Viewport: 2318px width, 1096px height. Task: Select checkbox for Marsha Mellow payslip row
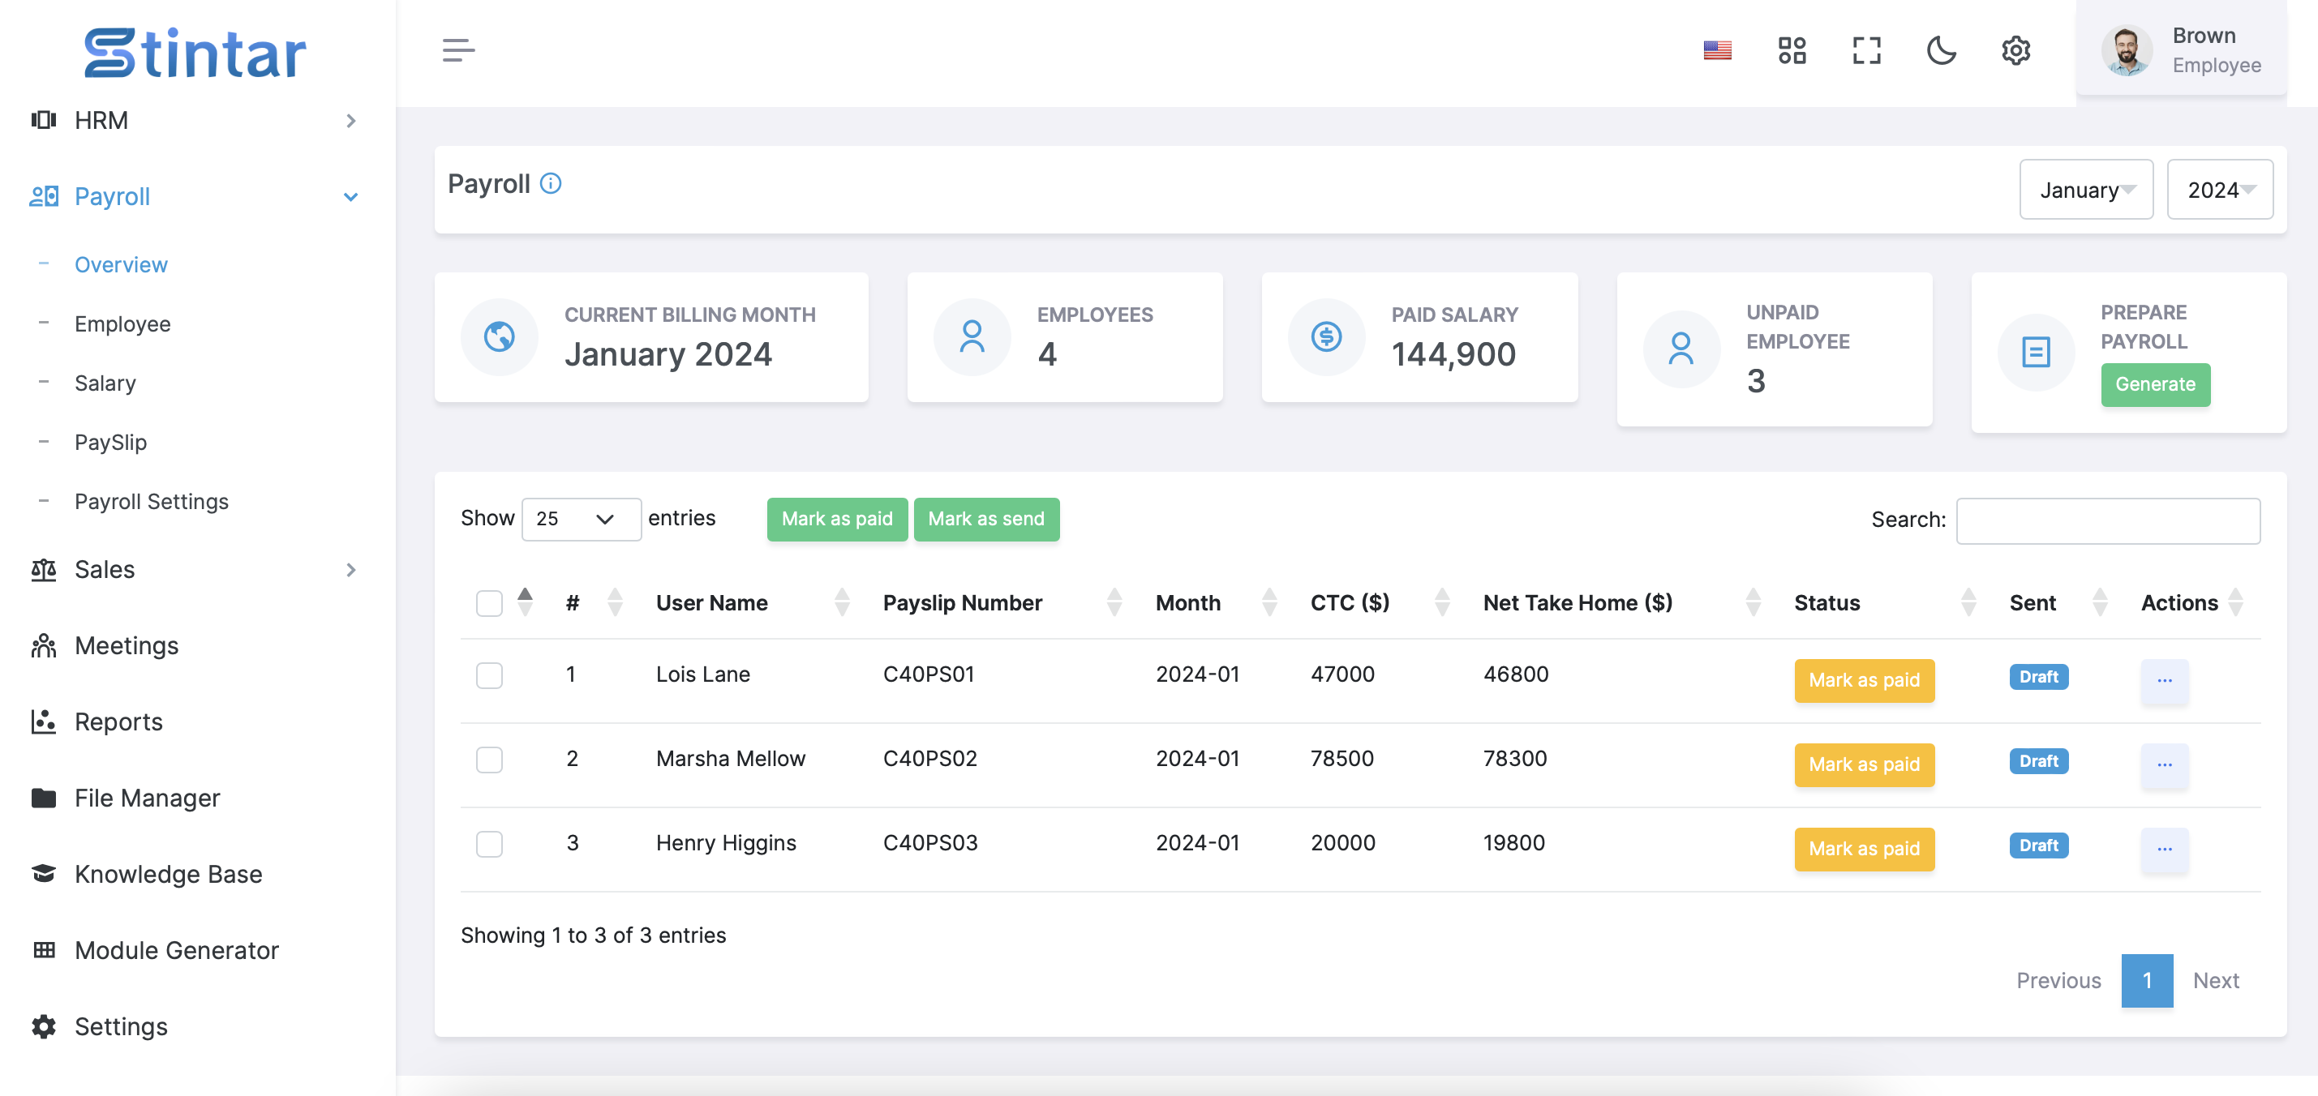click(x=489, y=760)
